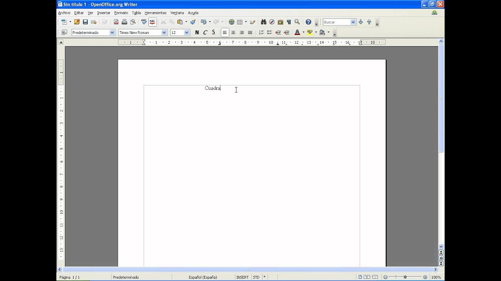Open the page preview
This screenshot has height=281, width=501.
[133, 22]
